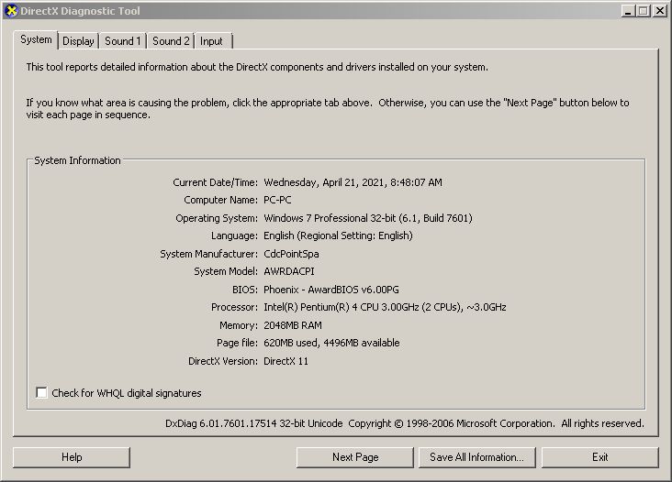
Task: Switch to the System tab
Action: [x=36, y=39]
